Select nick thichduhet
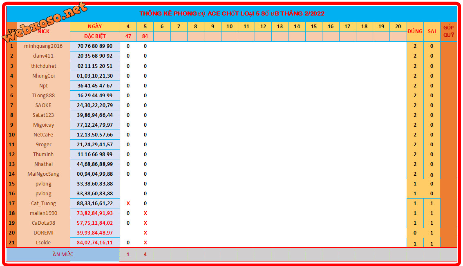 43,66
